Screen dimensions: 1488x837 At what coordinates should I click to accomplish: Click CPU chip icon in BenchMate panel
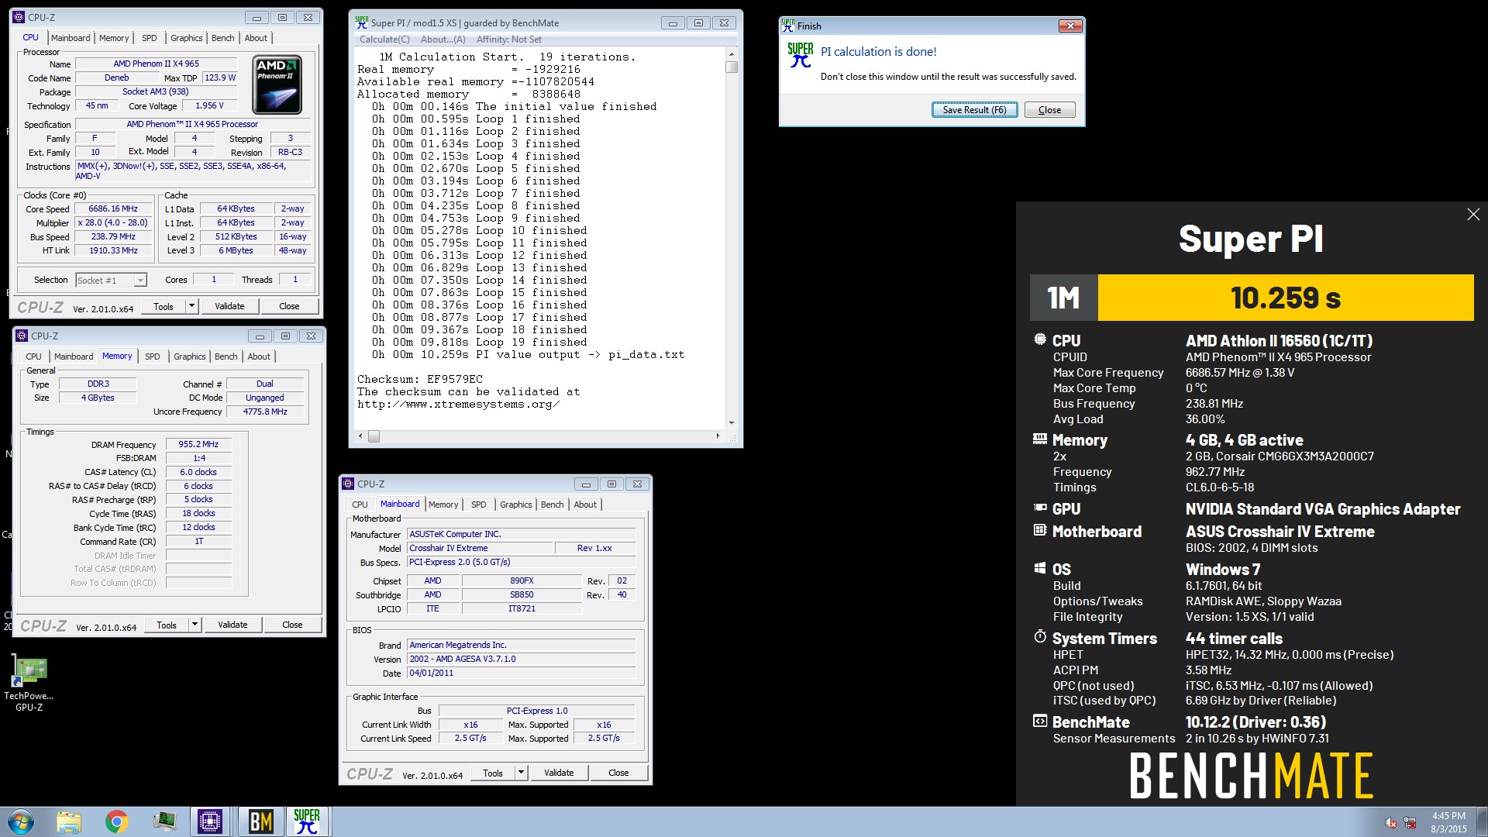[x=1040, y=339]
